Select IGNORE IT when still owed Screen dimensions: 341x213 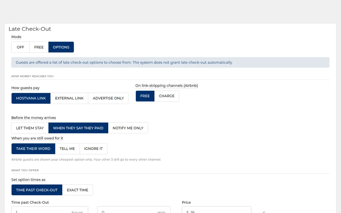coord(93,149)
